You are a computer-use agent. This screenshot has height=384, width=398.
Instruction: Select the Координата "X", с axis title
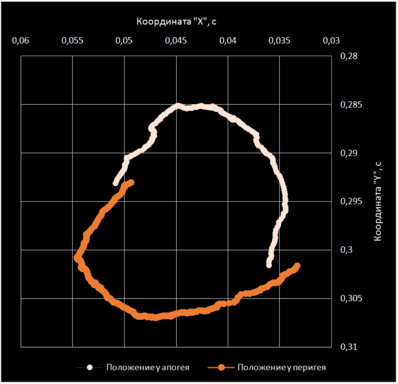click(177, 22)
